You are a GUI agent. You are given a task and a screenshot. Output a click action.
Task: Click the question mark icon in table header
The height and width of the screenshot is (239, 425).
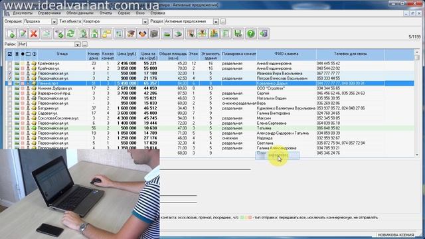pos(34,54)
